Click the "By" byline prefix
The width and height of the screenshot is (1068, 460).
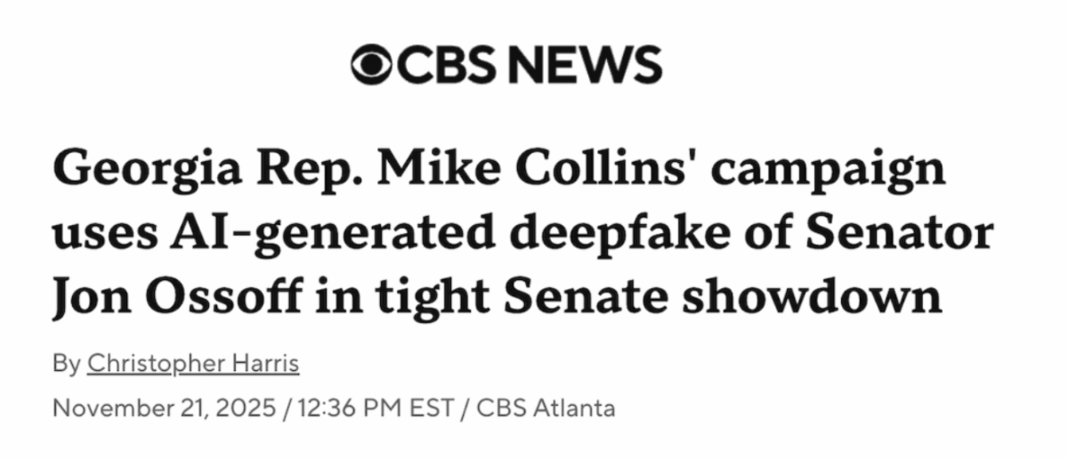tap(66, 364)
